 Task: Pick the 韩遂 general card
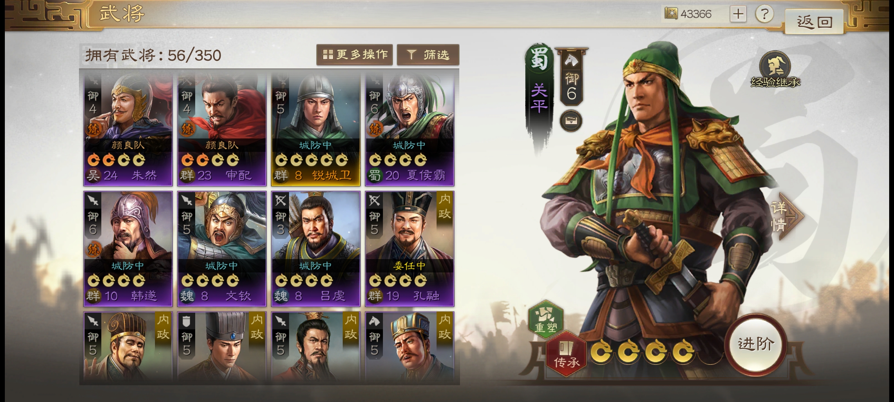[x=128, y=249]
